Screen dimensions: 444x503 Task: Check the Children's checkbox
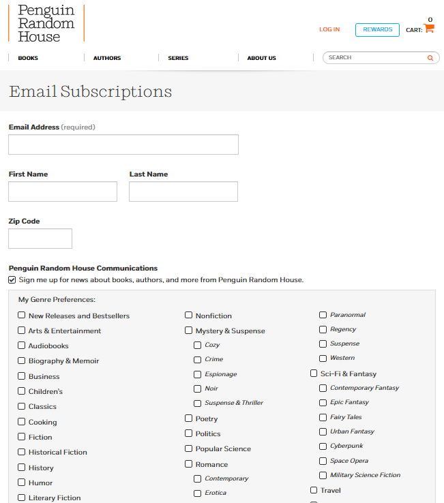pyautogui.click(x=22, y=391)
